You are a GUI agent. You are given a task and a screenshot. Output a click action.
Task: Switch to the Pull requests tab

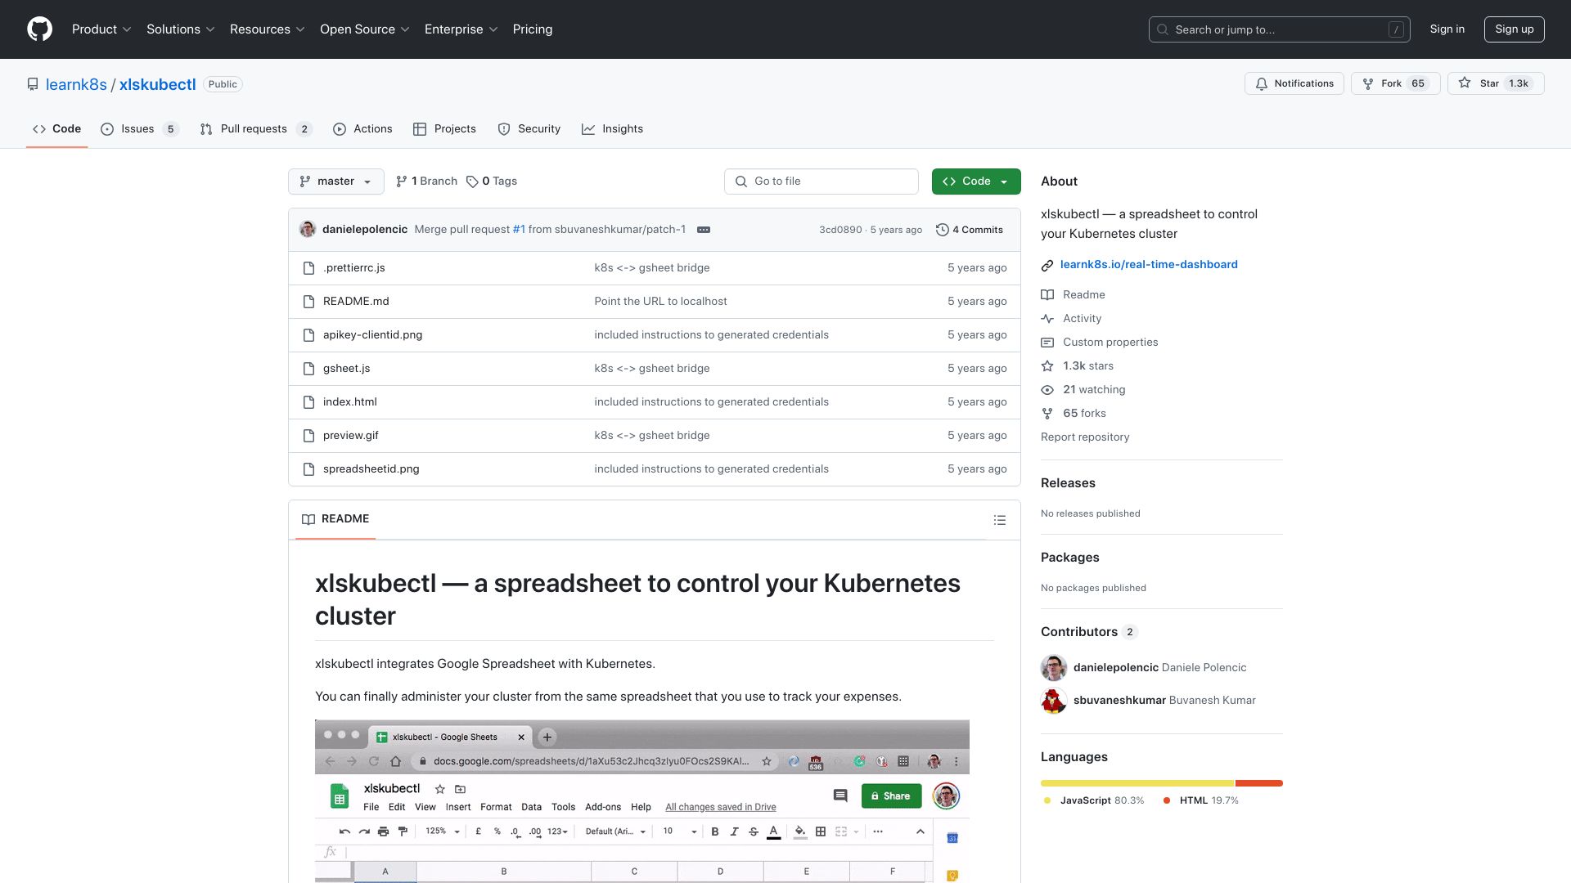tap(256, 129)
